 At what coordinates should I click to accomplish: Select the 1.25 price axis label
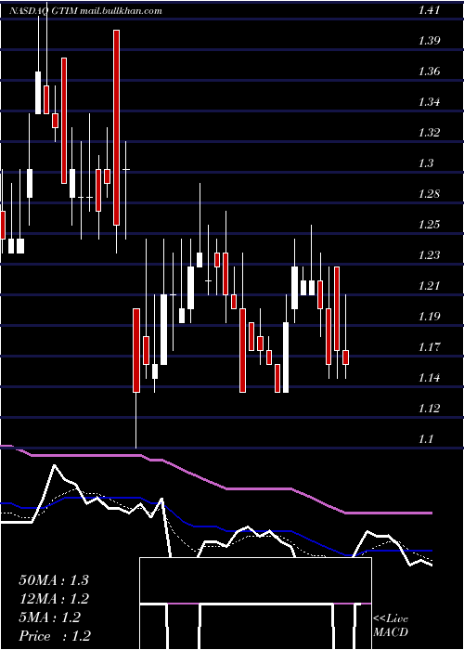[429, 225]
